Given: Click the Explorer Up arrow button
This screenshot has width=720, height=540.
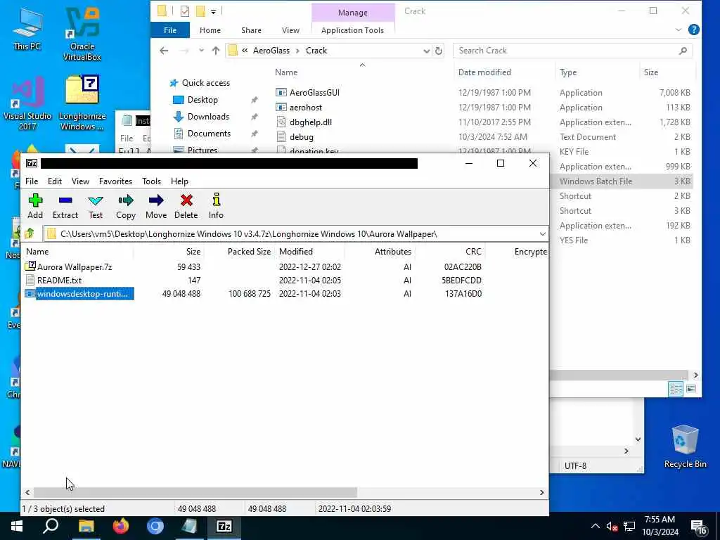Looking at the screenshot, I should click(216, 51).
